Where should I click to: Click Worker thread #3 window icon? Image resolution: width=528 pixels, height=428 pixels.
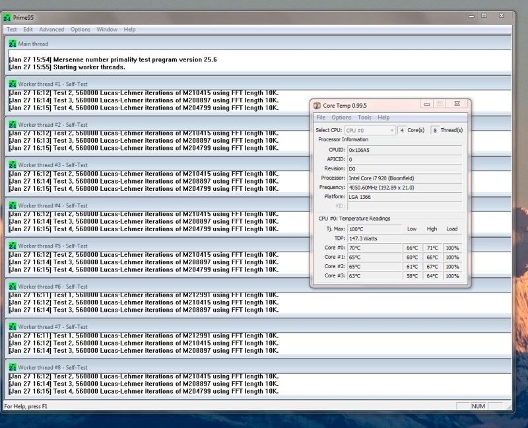click(x=13, y=164)
